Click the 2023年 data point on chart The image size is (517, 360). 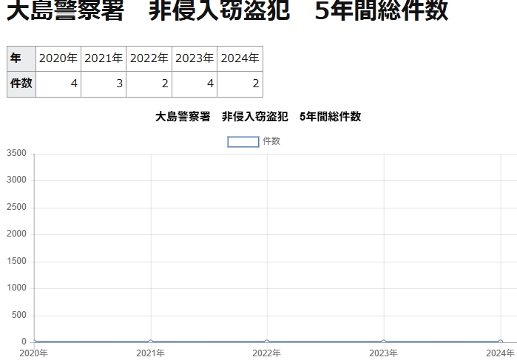pos(383,342)
